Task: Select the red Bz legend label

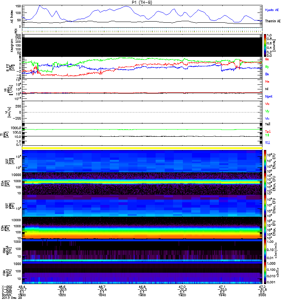Action: tap(267, 59)
